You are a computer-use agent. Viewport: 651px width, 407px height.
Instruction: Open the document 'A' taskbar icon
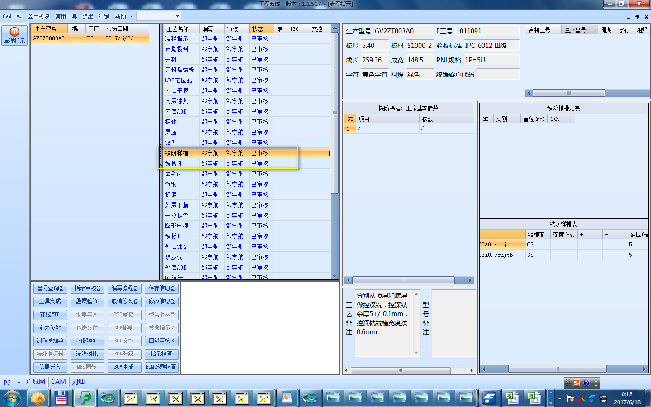(287, 398)
